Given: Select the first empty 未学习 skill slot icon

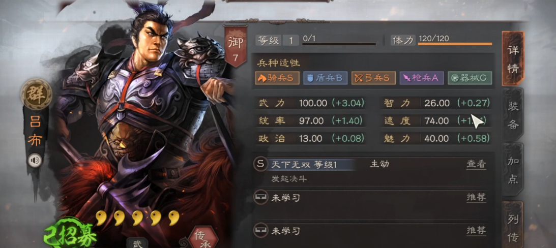Looking at the screenshot, I should (260, 197).
